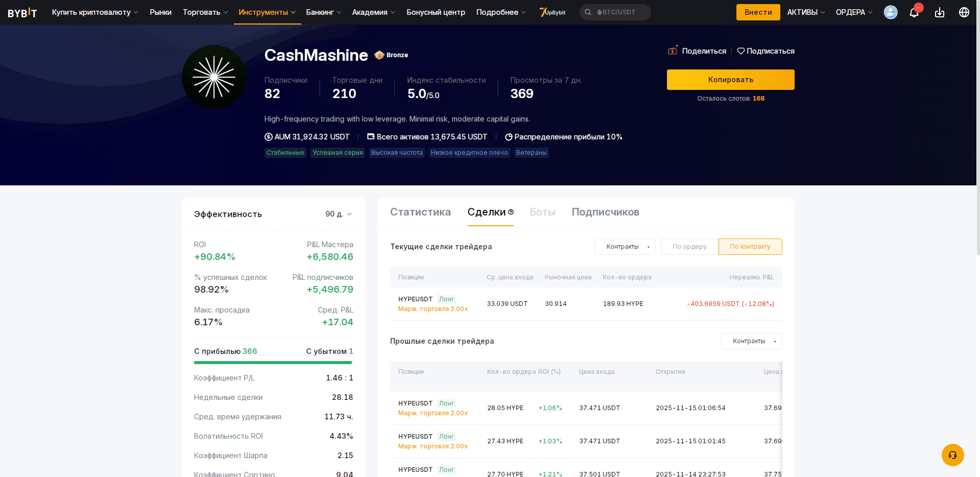980x477 pixels.
Task: Click the +1.03% ROI value
Action: [x=550, y=441]
